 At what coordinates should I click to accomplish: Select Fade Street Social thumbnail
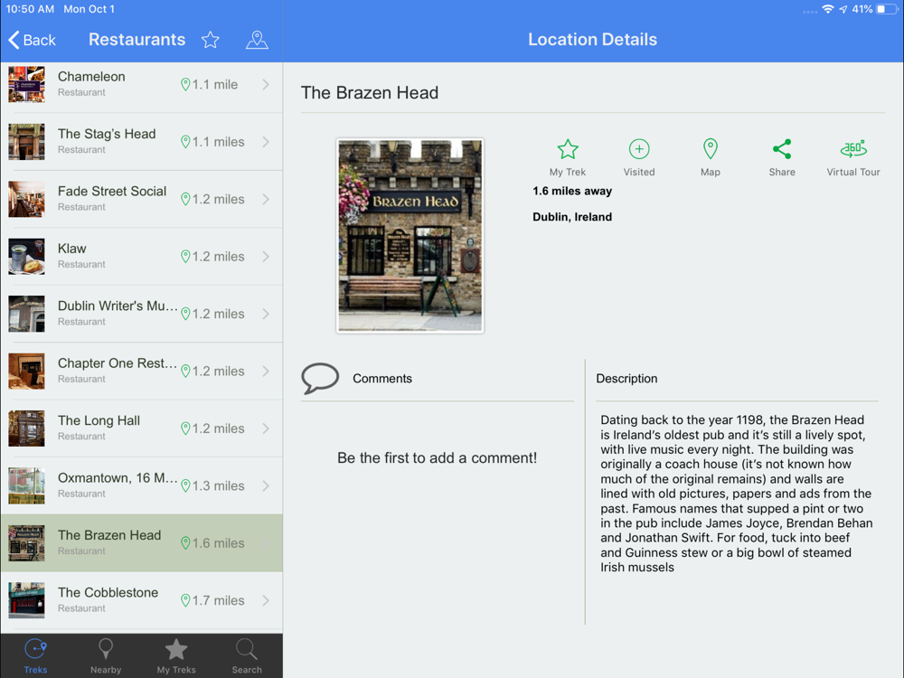(x=26, y=199)
